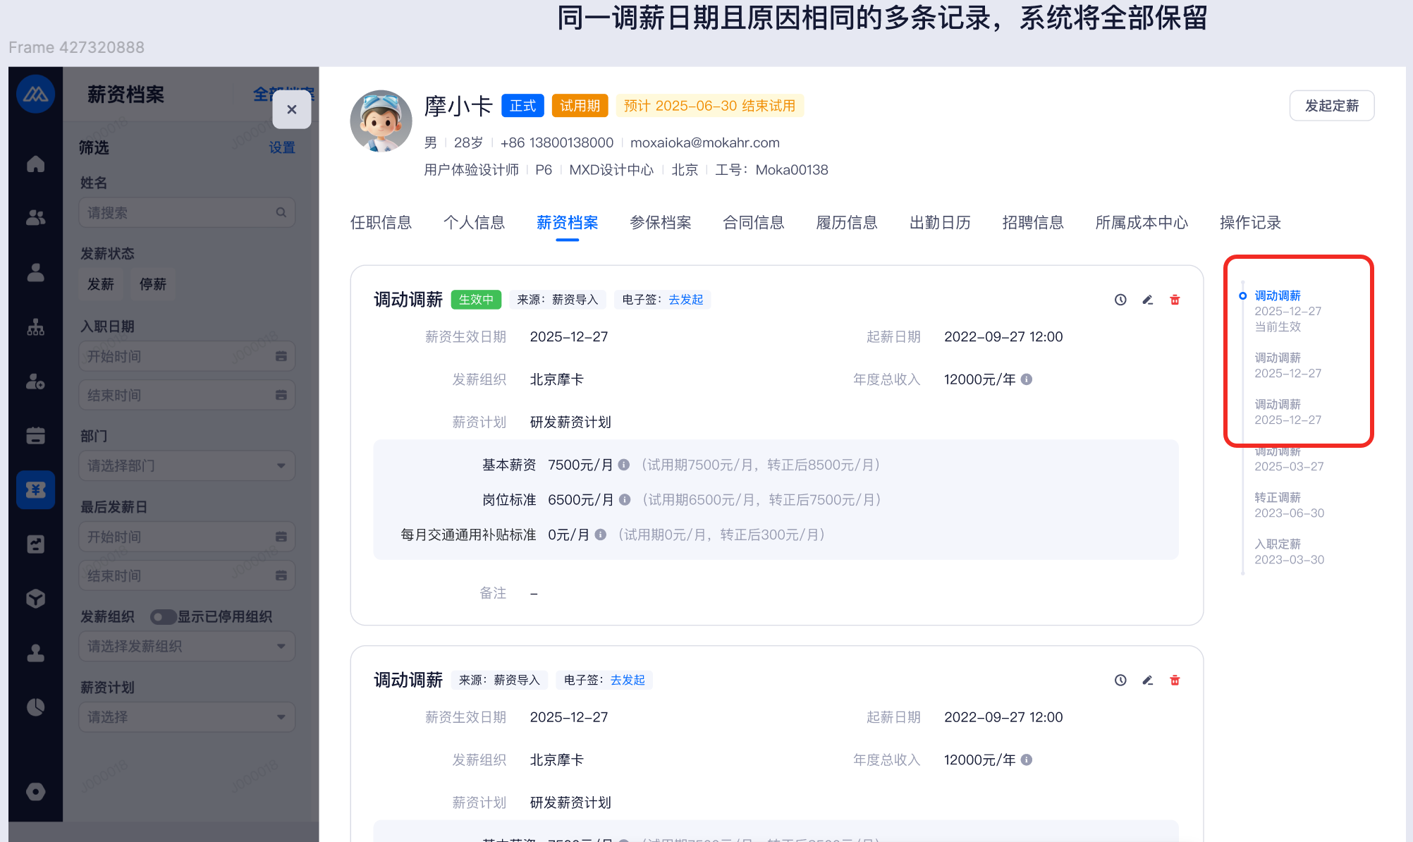The image size is (1413, 842).
Task: Switch to 参保档案 tab
Action: point(660,223)
